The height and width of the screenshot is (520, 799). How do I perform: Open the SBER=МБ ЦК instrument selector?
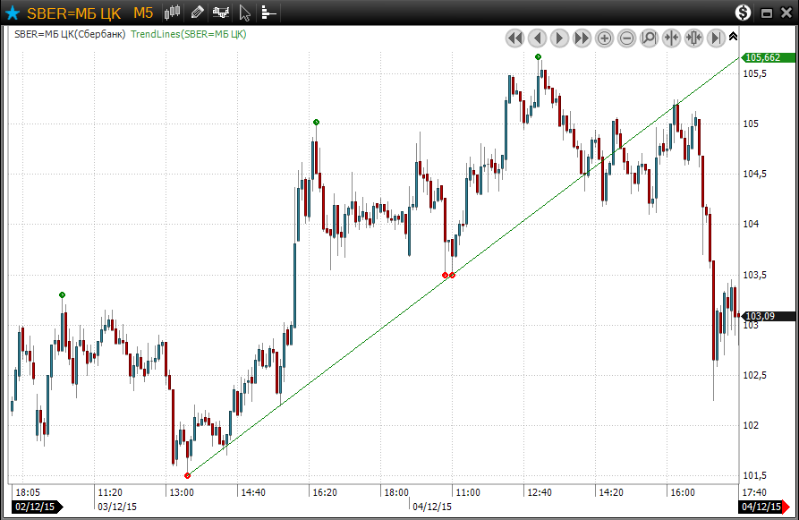pyautogui.click(x=73, y=13)
